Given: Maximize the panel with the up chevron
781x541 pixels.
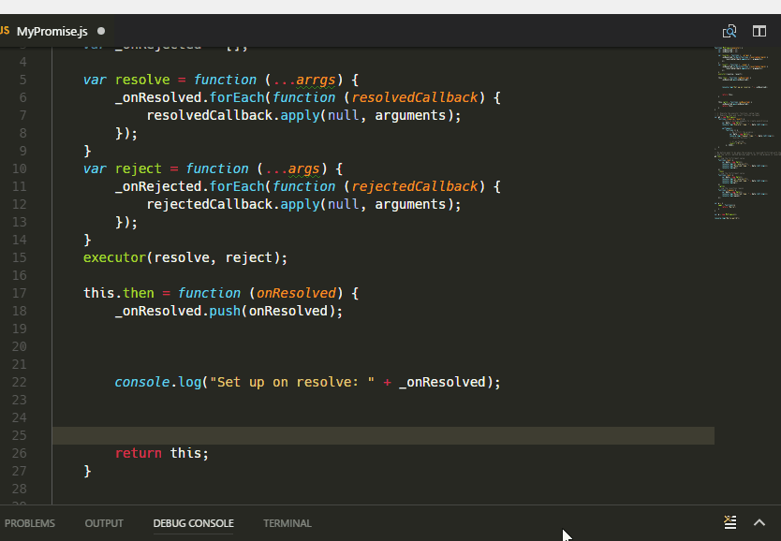Looking at the screenshot, I should 759,522.
